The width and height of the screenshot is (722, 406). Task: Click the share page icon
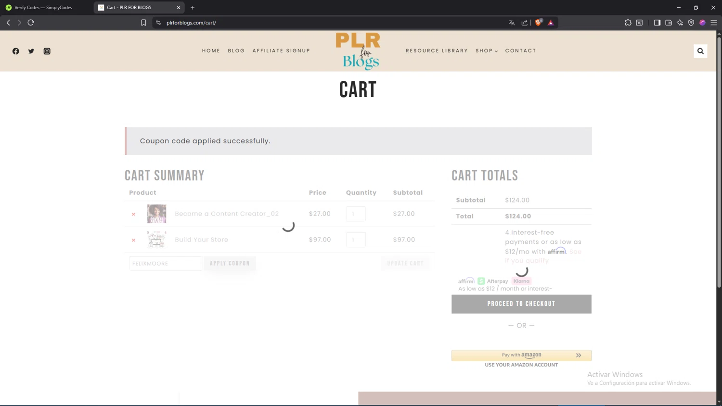525,23
